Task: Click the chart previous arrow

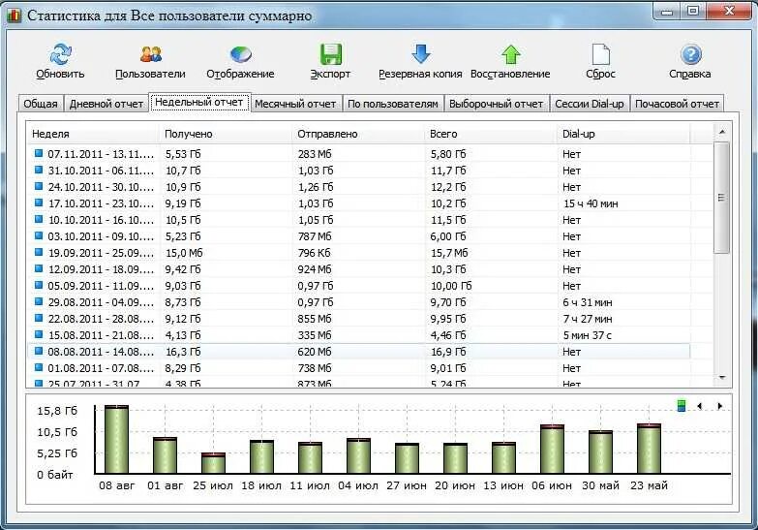Action: click(700, 406)
